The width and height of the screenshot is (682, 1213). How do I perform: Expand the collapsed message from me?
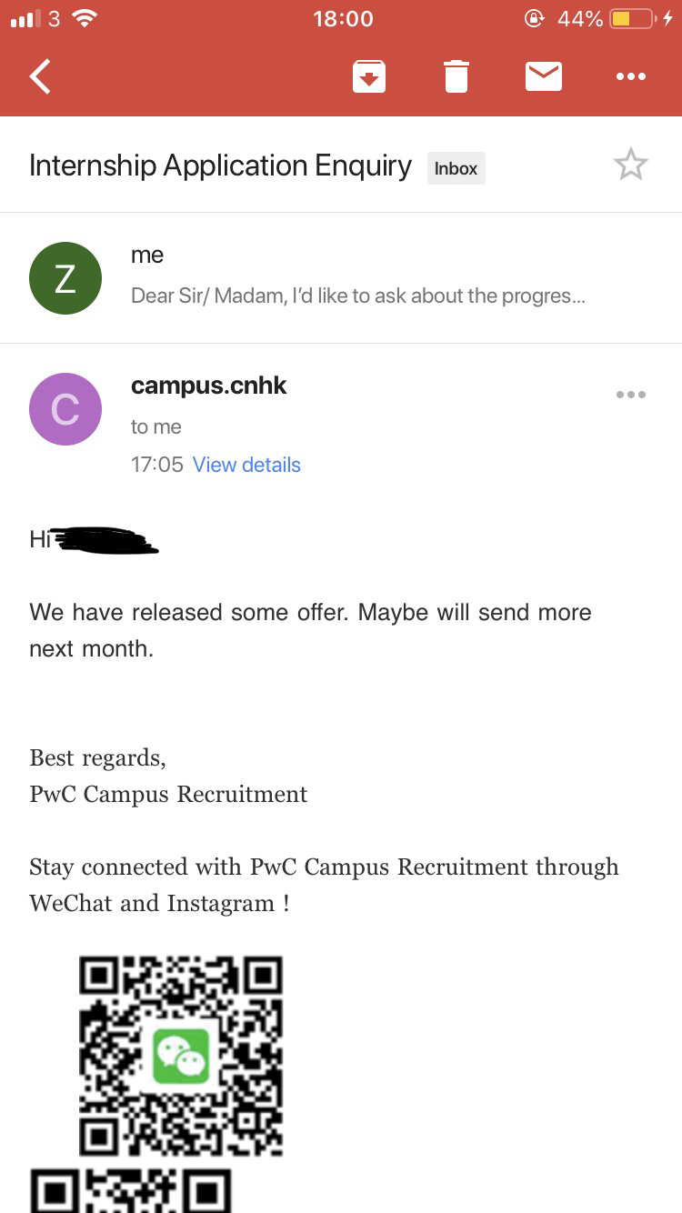click(x=341, y=278)
